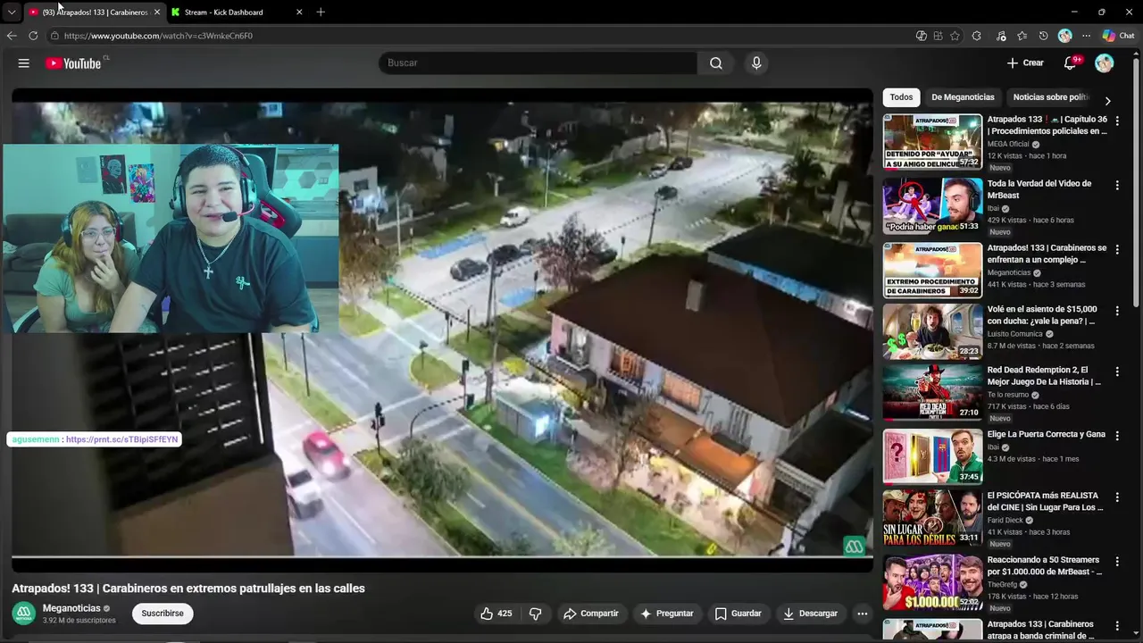Go to the YouTube home logo
Viewport: 1143px width, 643px height.
pyautogui.click(x=73, y=63)
